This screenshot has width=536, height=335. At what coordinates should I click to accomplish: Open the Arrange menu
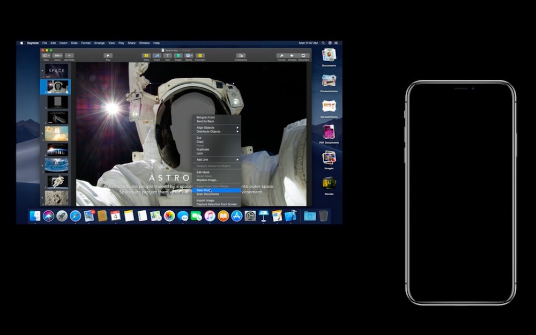pyautogui.click(x=100, y=43)
